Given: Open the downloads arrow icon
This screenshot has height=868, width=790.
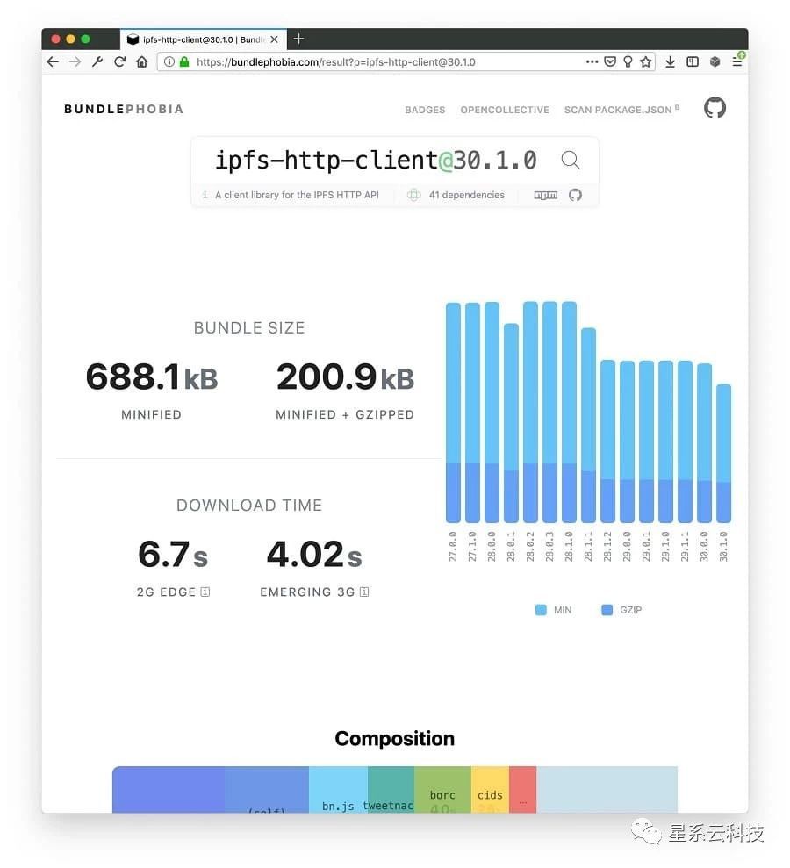Looking at the screenshot, I should point(670,62).
